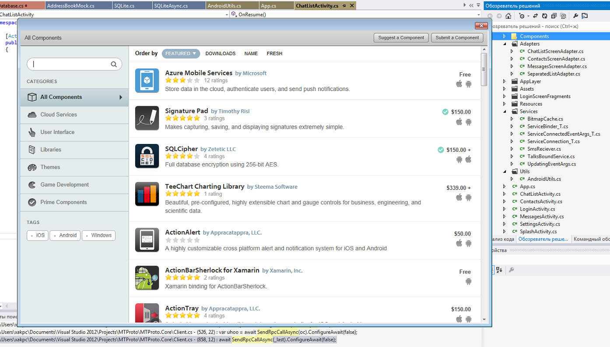Screen dimensions: 610x347
Task: Click the Themes category palette icon
Action: (32, 167)
